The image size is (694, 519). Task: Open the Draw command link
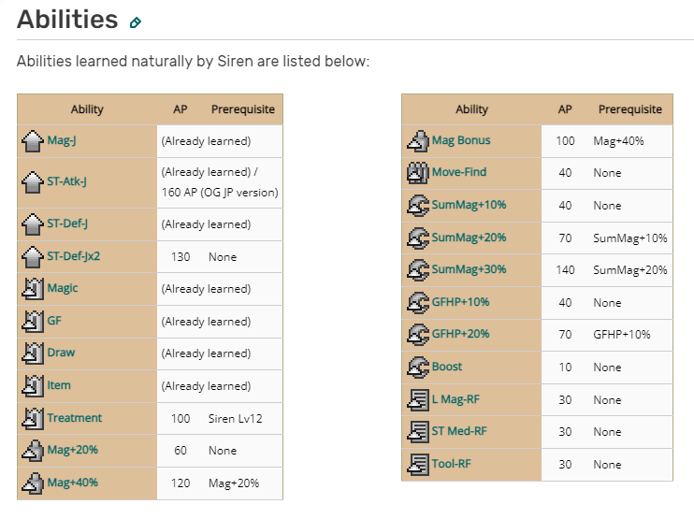61,353
